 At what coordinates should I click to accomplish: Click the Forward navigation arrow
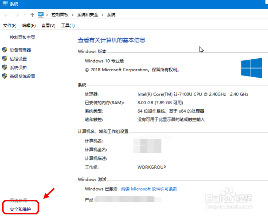17,15
